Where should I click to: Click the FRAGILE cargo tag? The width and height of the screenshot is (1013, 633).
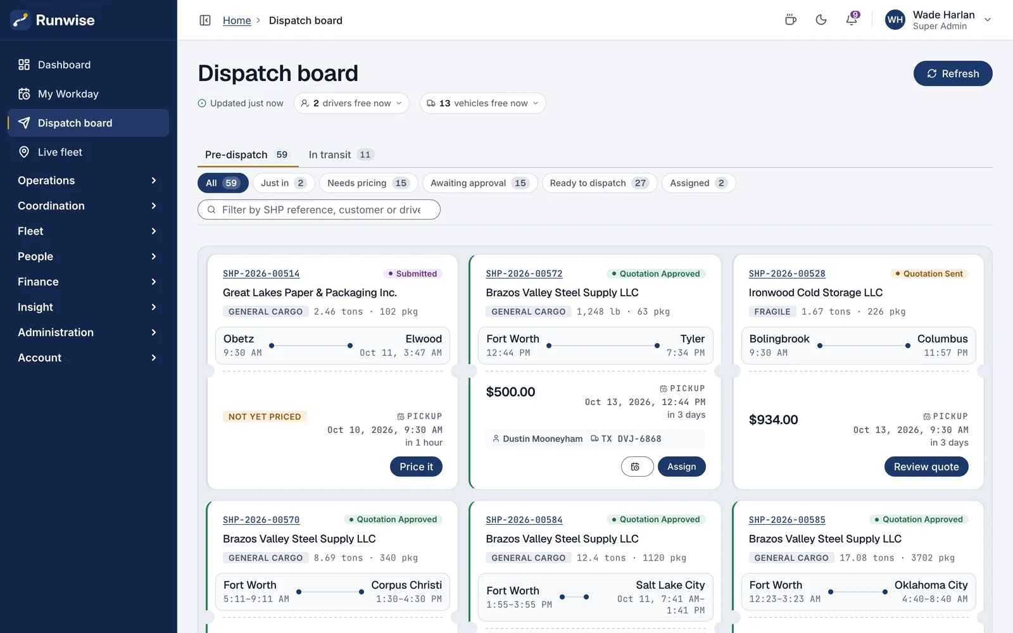[x=772, y=311]
